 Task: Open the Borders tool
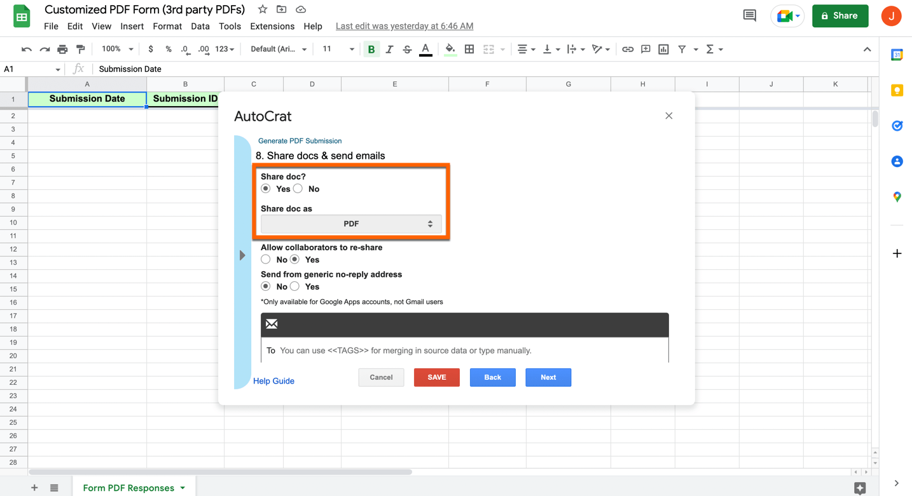469,49
